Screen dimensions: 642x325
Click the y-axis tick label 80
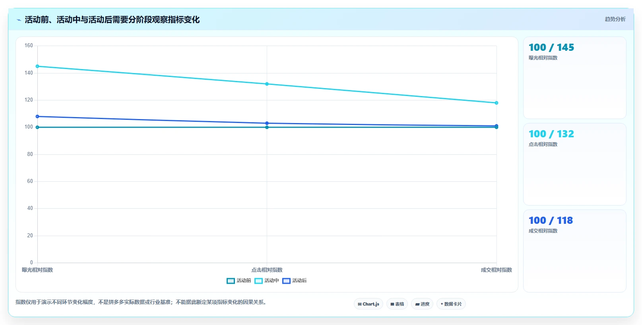[30, 154]
